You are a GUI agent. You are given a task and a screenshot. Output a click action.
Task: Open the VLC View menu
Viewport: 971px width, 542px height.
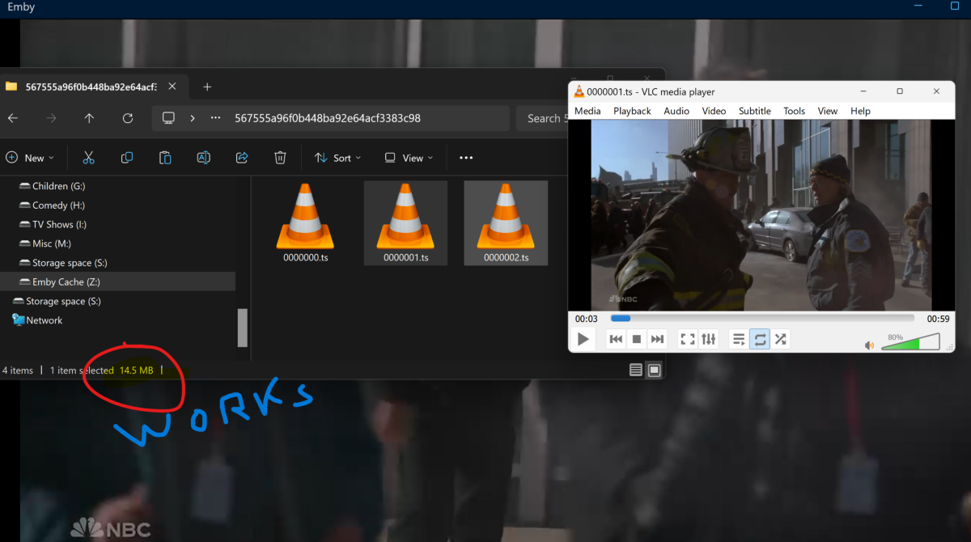pyautogui.click(x=828, y=111)
